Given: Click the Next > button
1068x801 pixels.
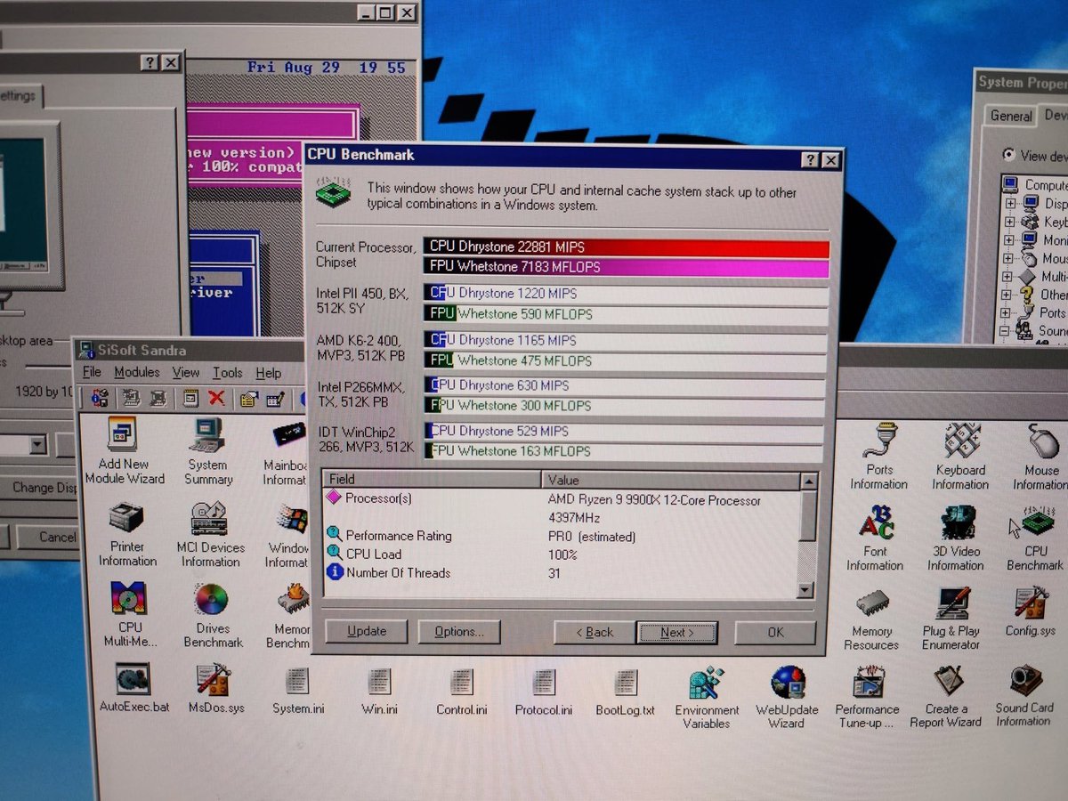Looking at the screenshot, I should 676,632.
